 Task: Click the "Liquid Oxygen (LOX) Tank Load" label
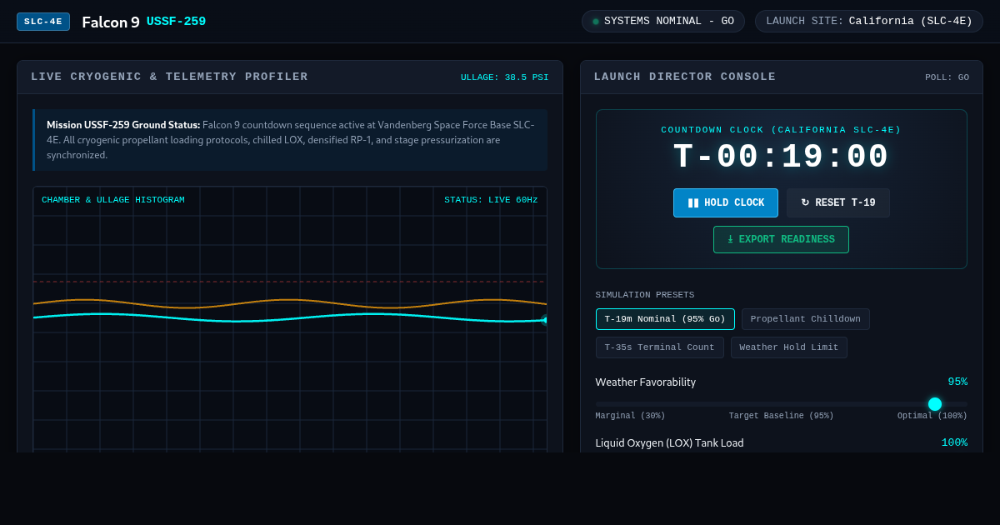[x=670, y=443]
